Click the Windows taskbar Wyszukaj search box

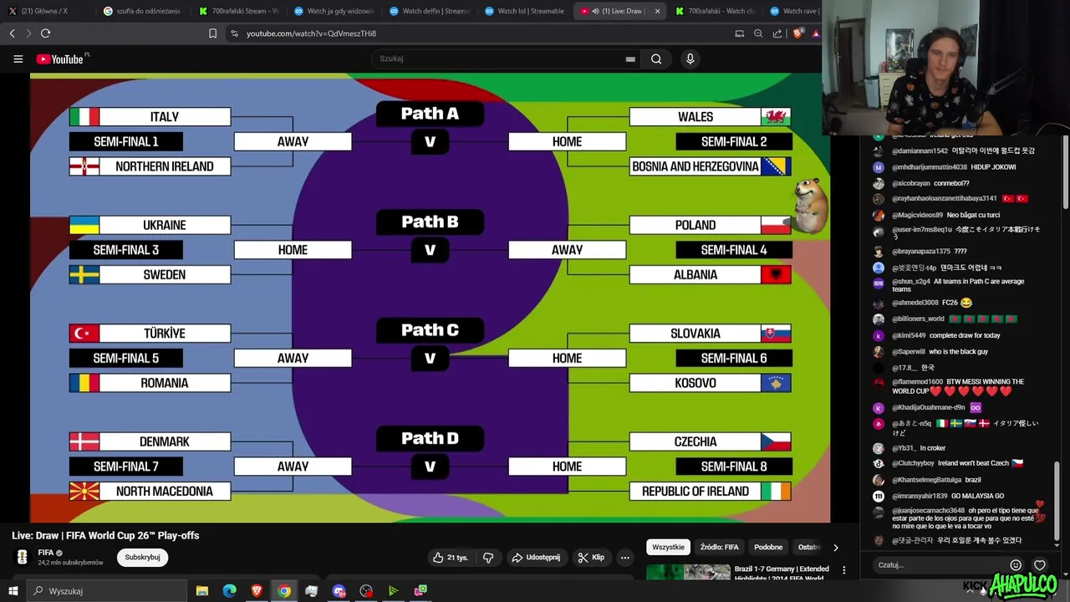(109, 591)
